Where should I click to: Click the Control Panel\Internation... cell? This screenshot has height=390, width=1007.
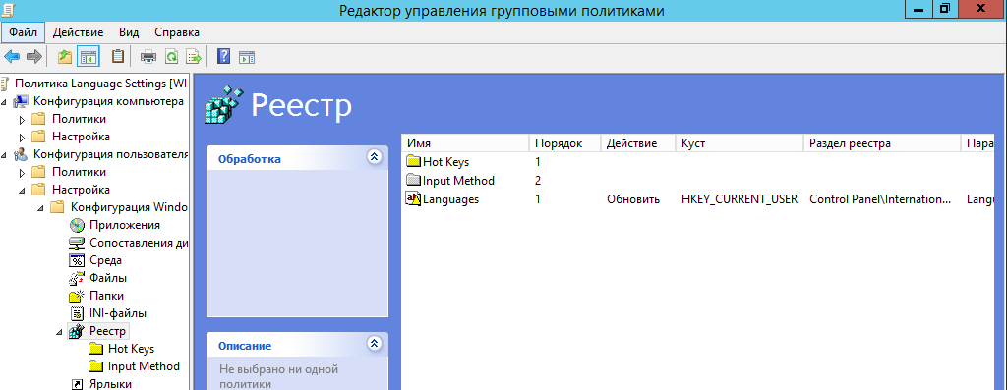click(x=880, y=199)
